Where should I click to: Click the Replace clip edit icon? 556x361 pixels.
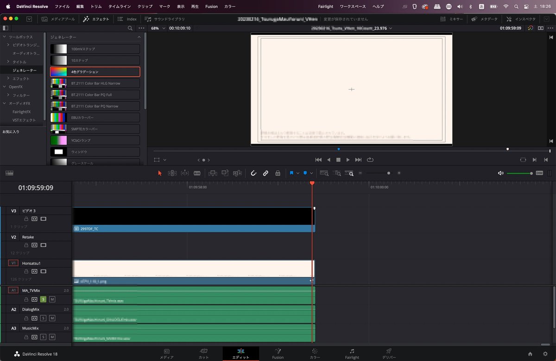tap(238, 173)
